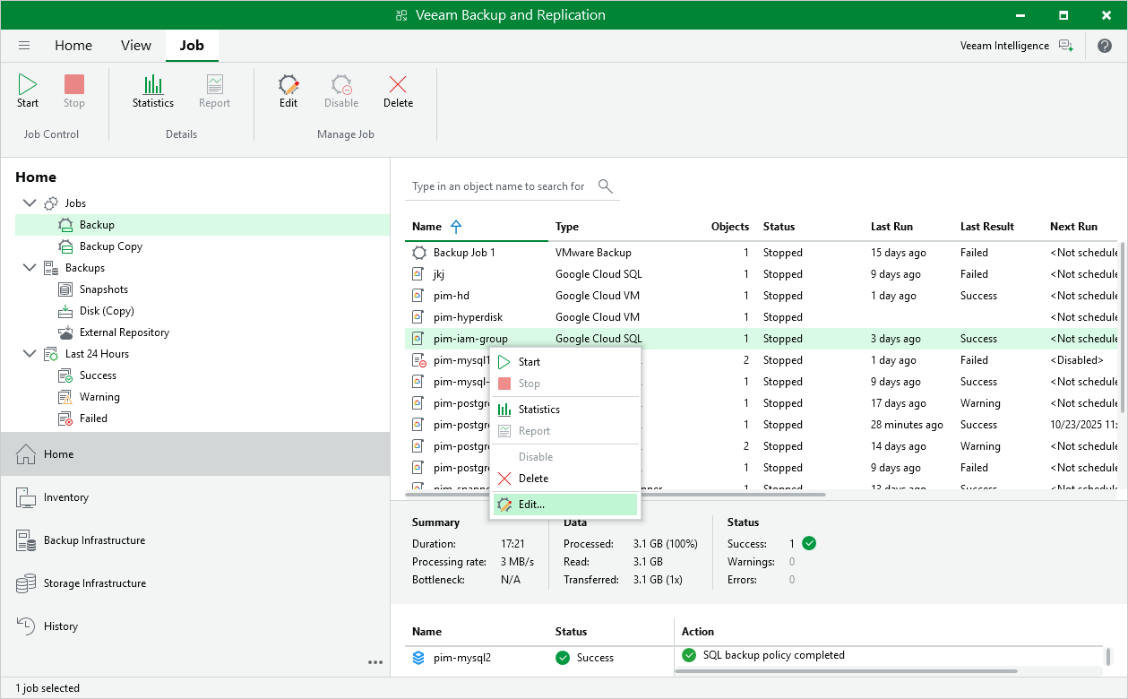The width and height of the screenshot is (1128, 699).
Task: Click the Help question mark icon
Action: (x=1104, y=46)
